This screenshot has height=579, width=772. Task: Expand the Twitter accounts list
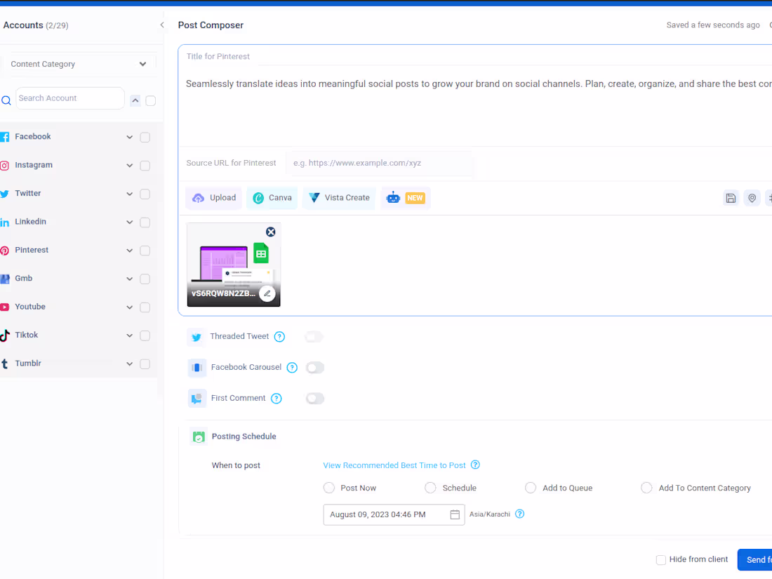129,193
